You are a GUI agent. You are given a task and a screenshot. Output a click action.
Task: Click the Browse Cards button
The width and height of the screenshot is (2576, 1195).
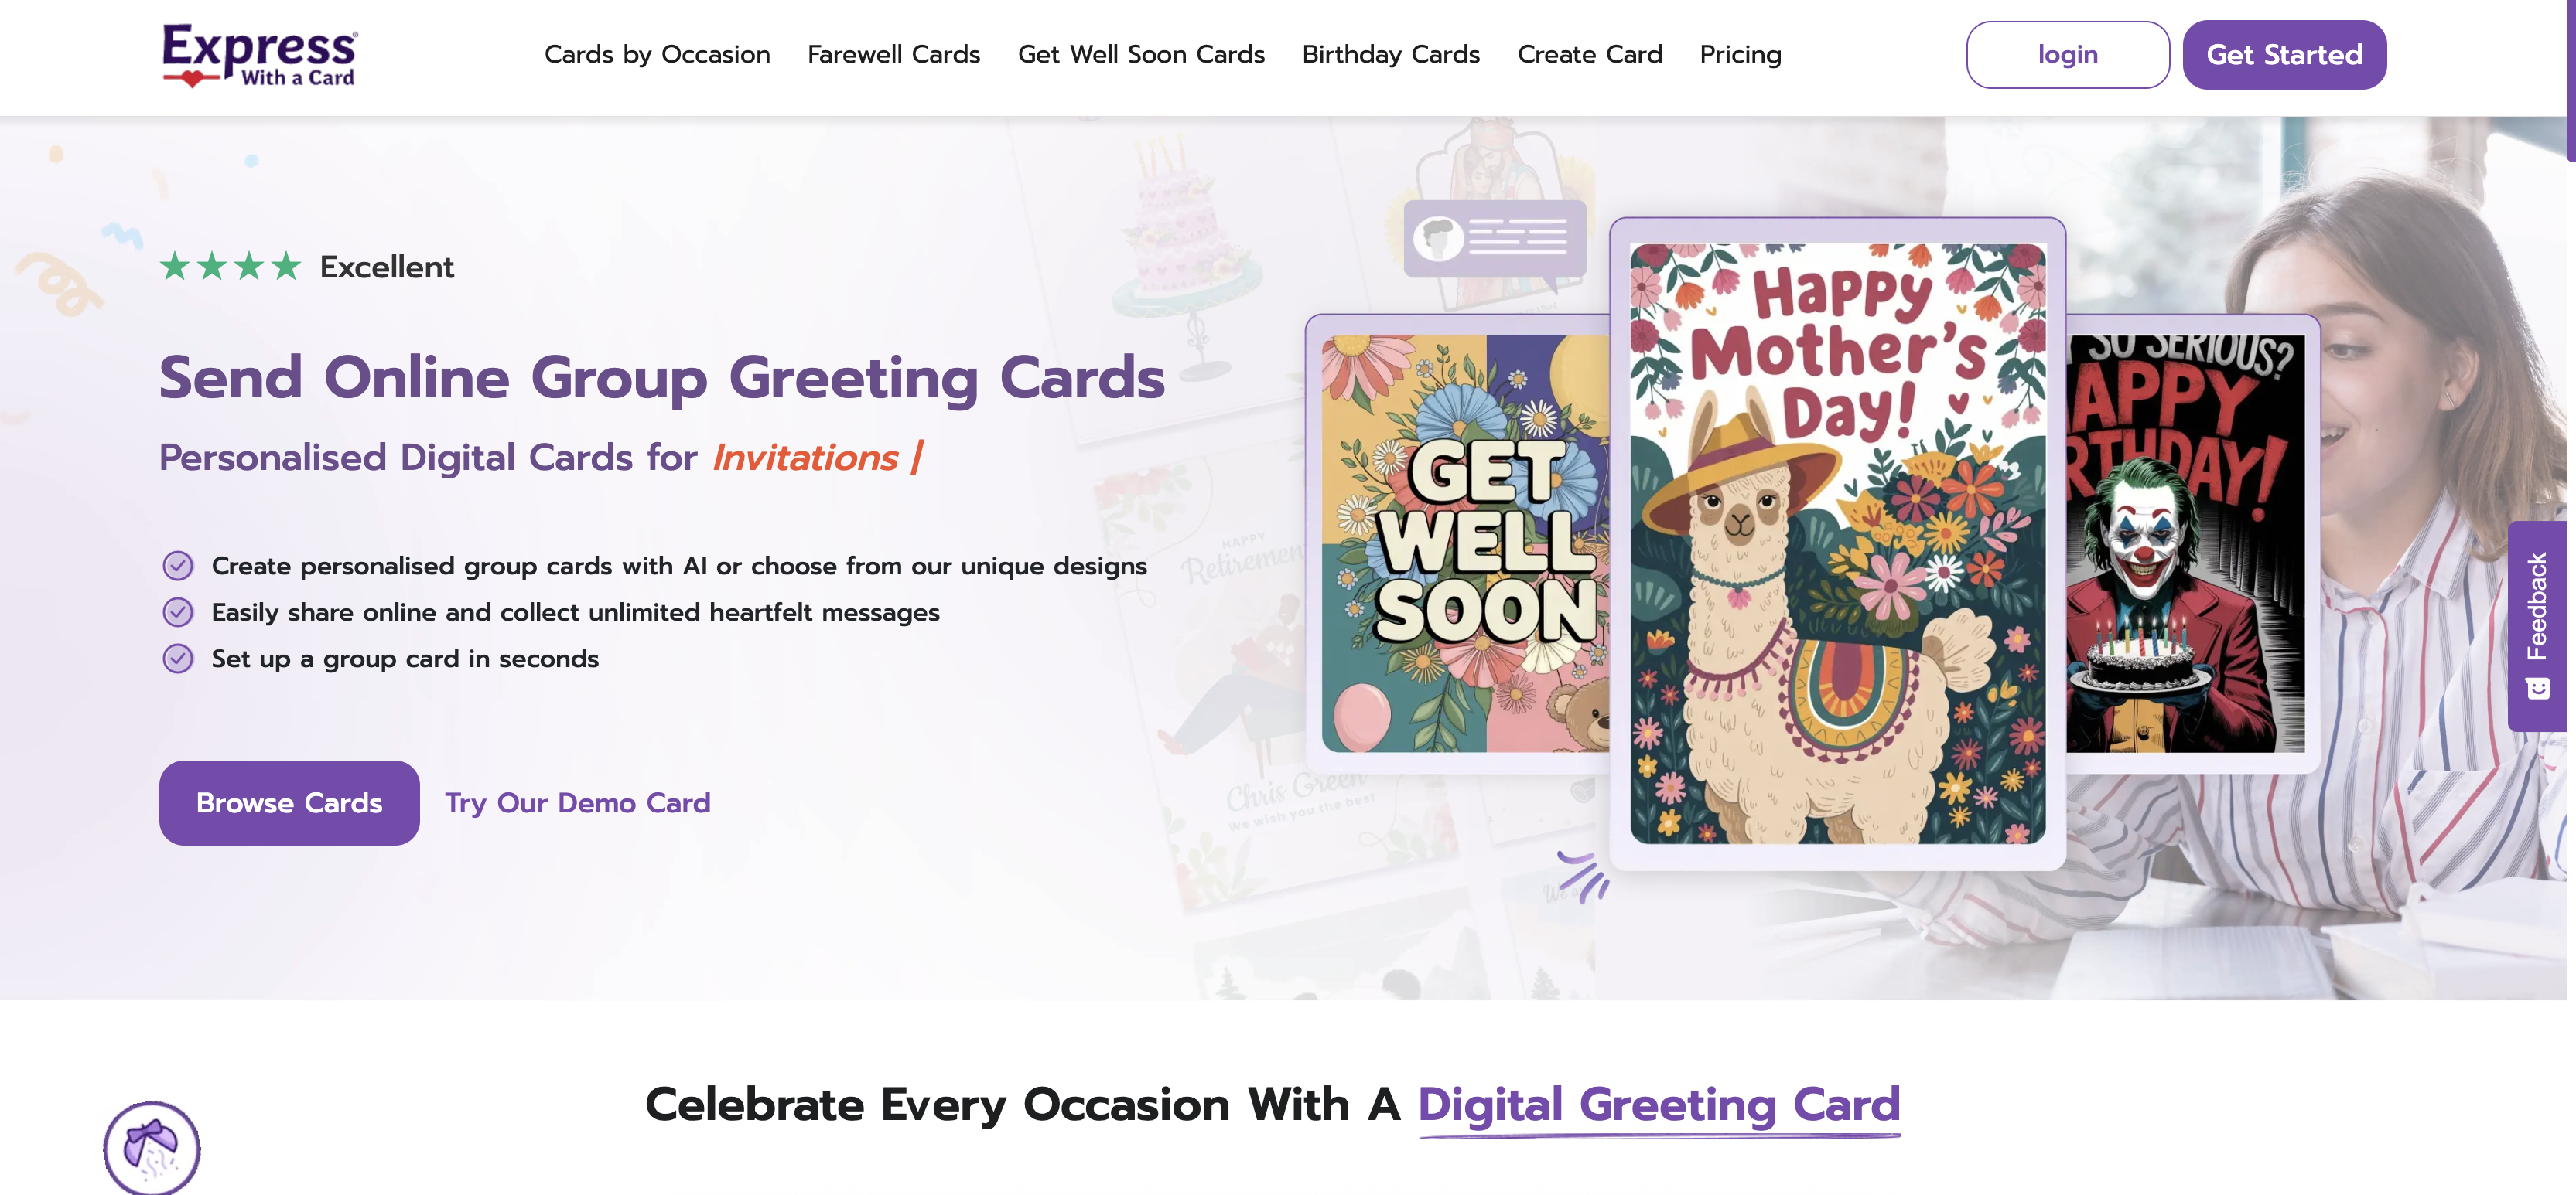(x=289, y=802)
